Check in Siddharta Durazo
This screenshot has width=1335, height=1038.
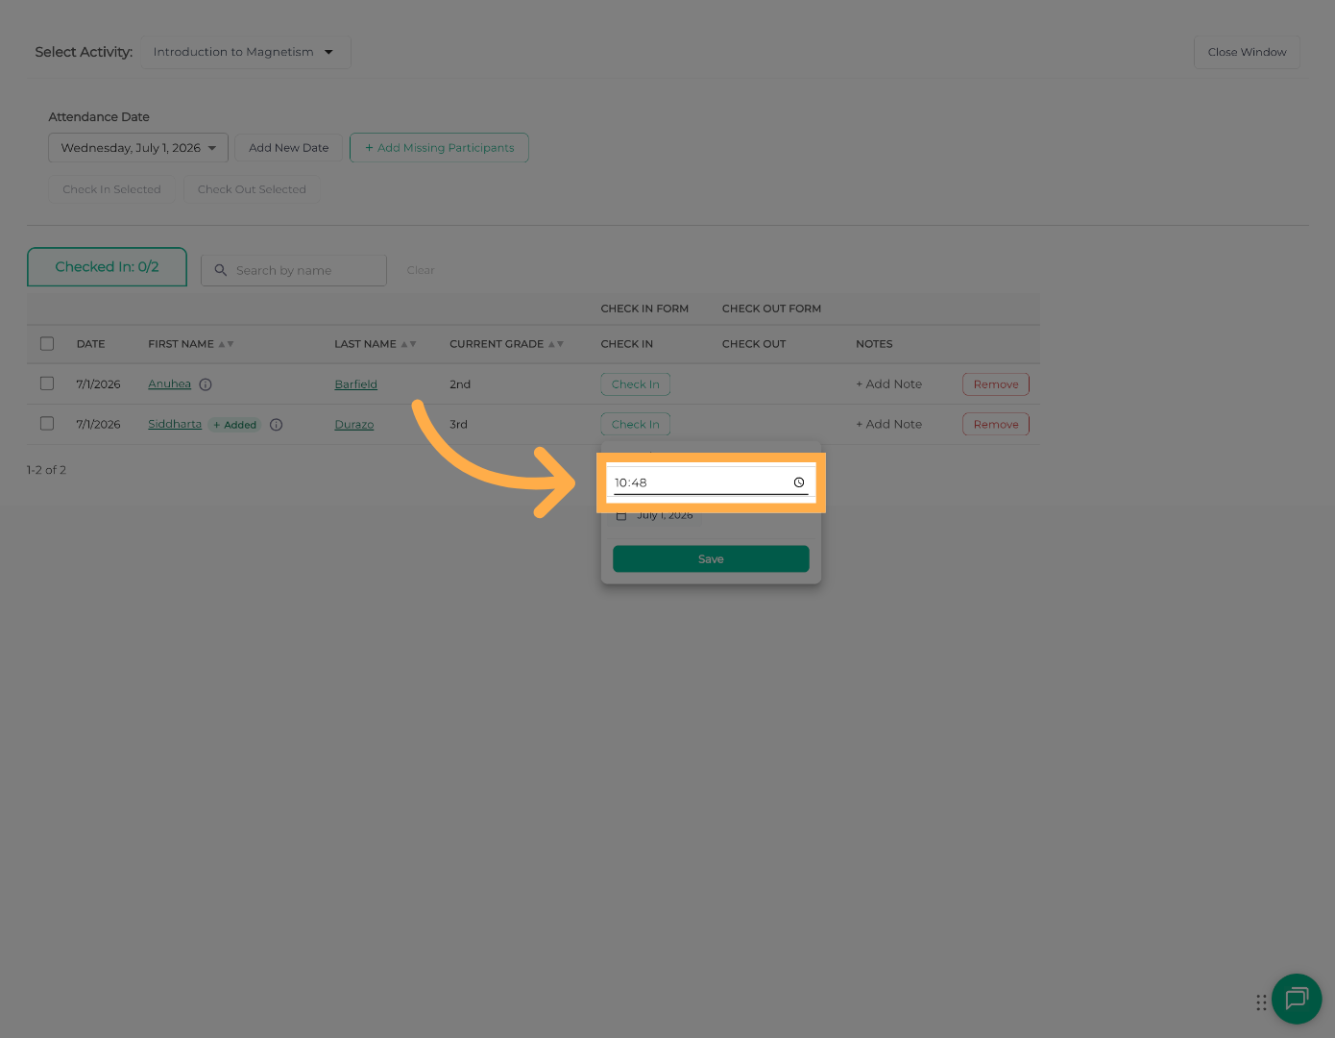[636, 425]
